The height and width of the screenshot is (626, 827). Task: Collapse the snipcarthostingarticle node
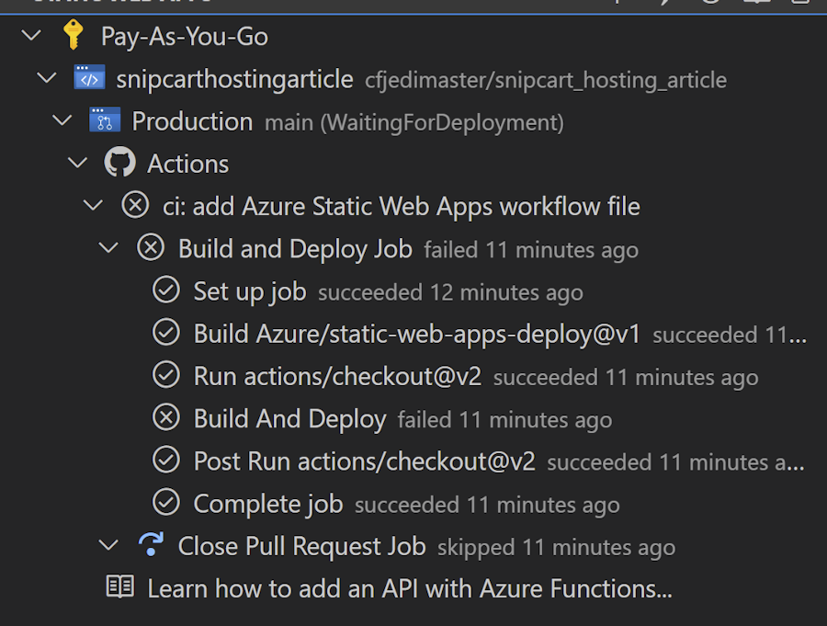[47, 78]
